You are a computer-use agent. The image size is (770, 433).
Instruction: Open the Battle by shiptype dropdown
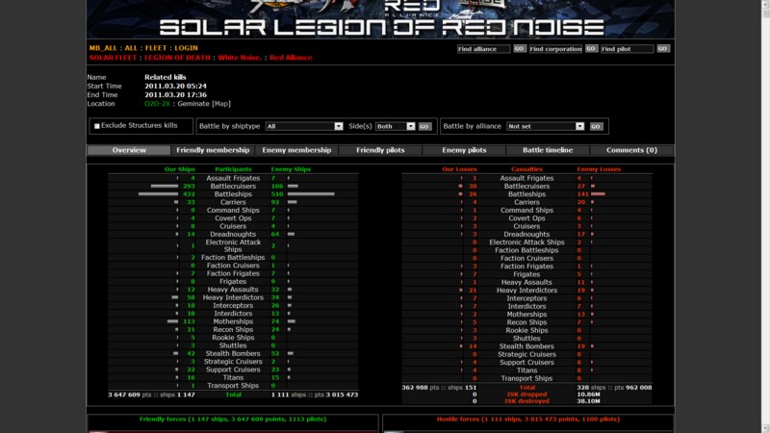(304, 126)
